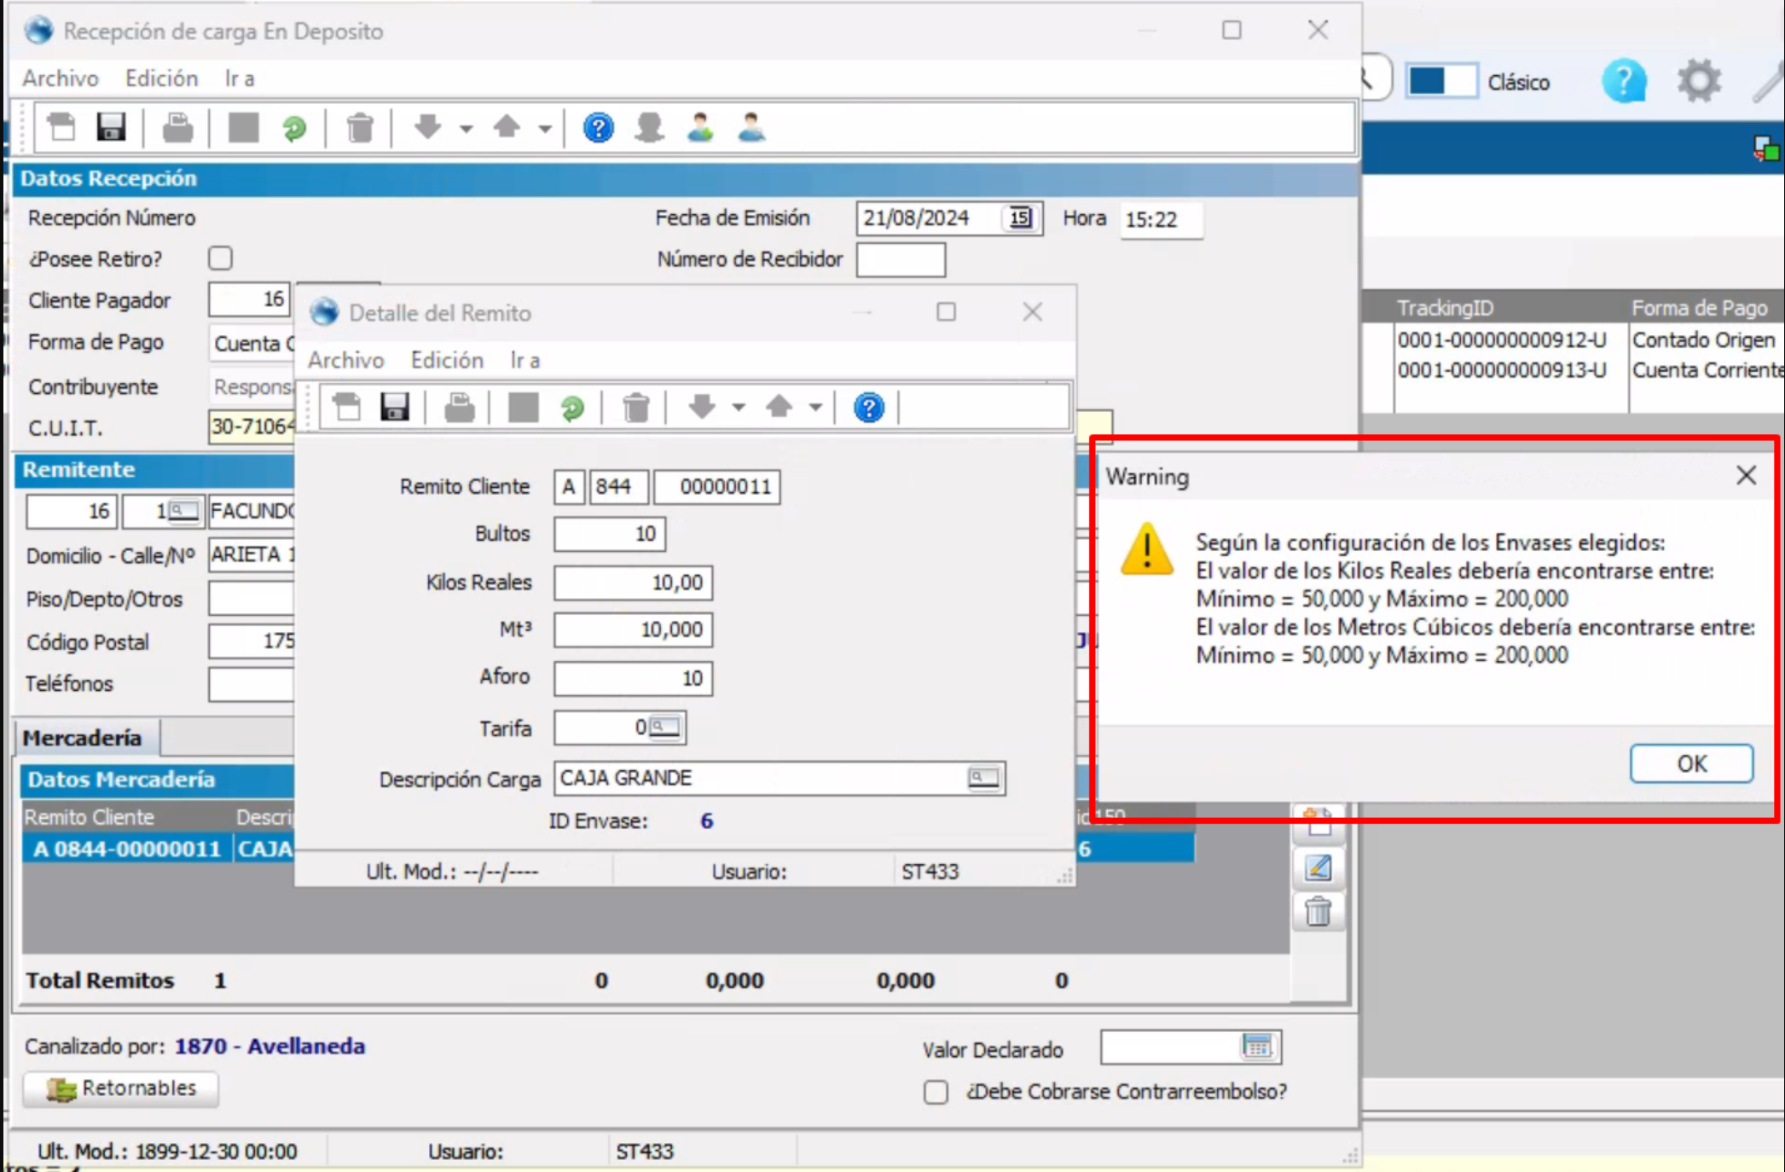Open Archivo menu in Recepción de carga window
This screenshot has height=1172, width=1785.
tap(60, 78)
